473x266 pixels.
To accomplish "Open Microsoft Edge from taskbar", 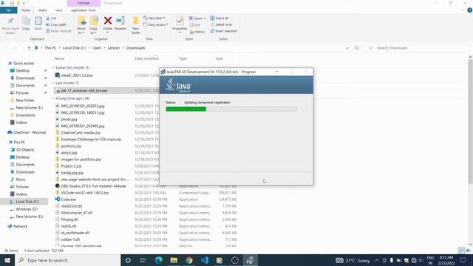I will [x=158, y=260].
